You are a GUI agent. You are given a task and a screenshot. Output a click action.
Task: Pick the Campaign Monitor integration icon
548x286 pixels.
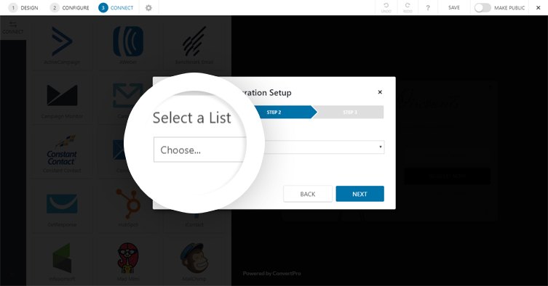[x=62, y=95]
